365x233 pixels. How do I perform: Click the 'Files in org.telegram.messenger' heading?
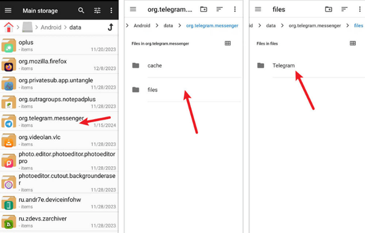160,43
